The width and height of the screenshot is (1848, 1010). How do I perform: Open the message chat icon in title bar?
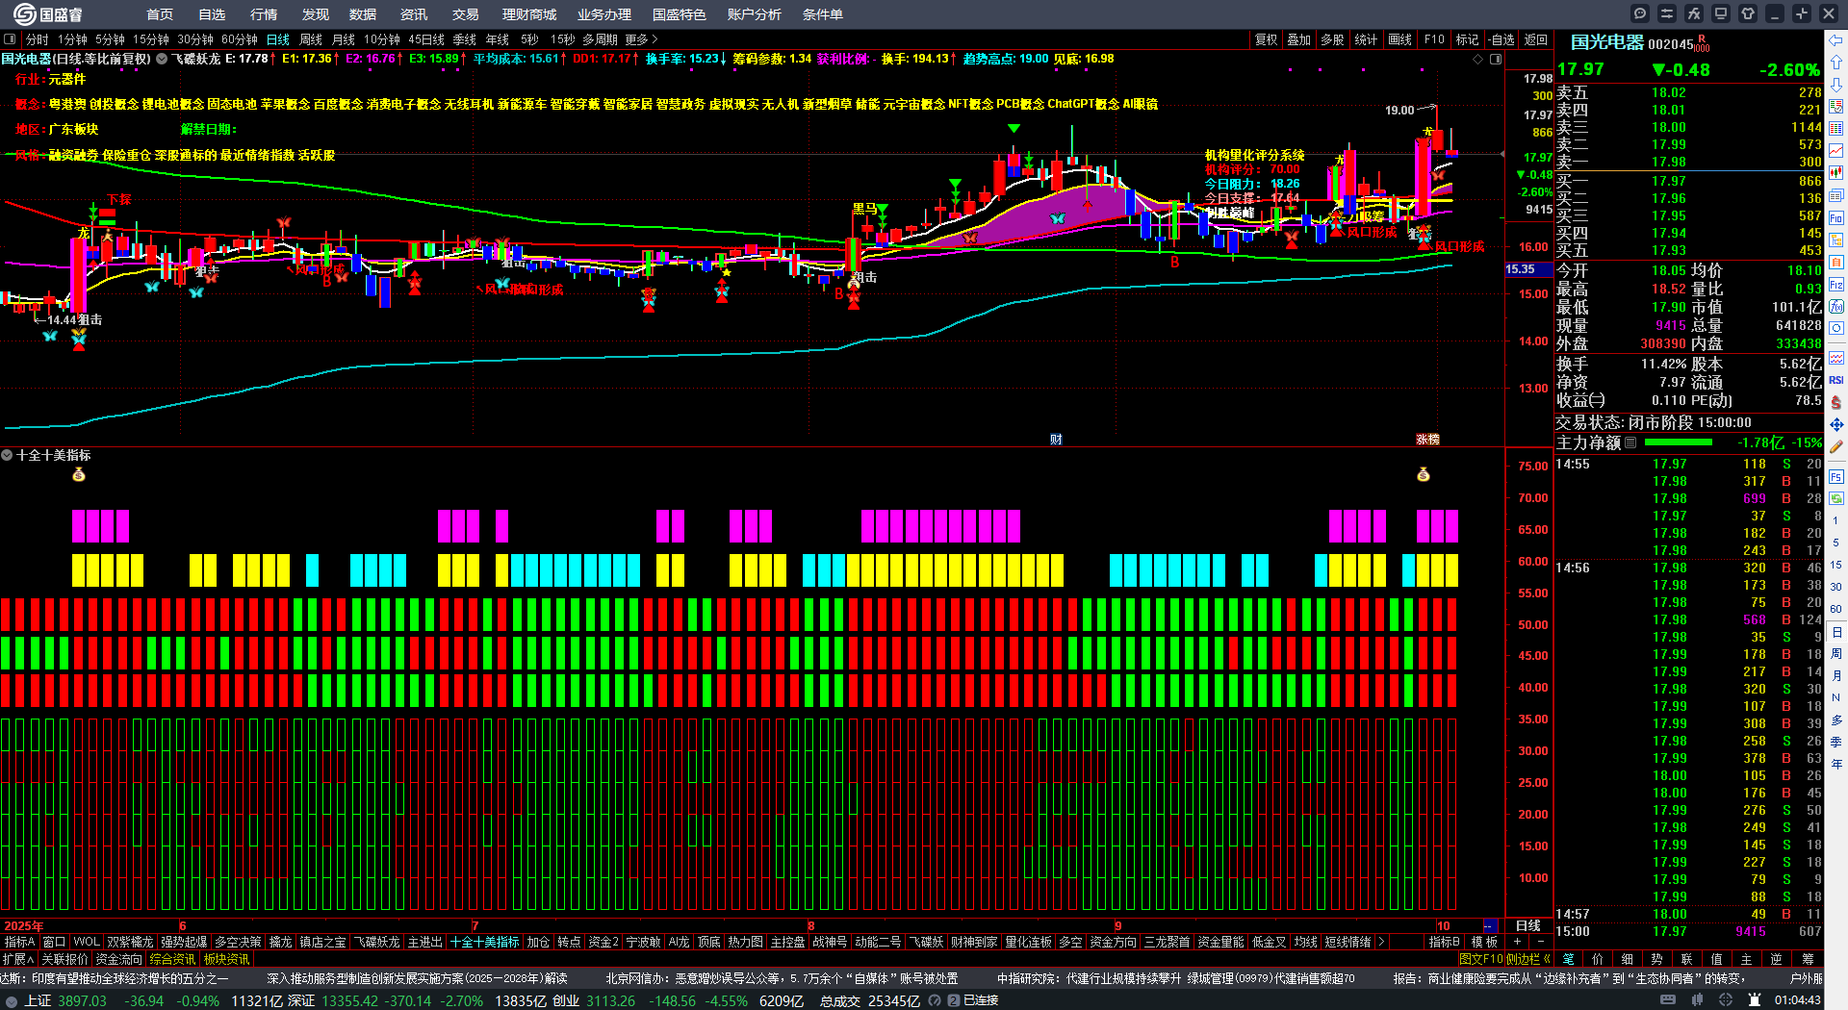pyautogui.click(x=1640, y=13)
